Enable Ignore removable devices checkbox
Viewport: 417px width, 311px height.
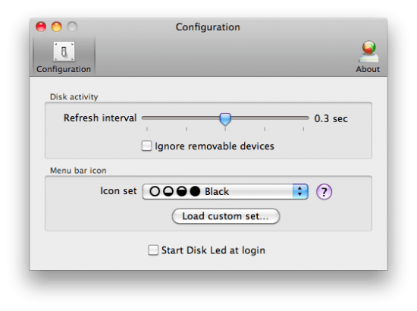click(x=146, y=146)
